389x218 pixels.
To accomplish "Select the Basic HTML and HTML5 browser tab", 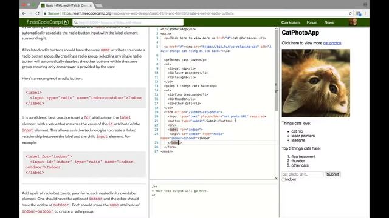I will coord(66,5).
